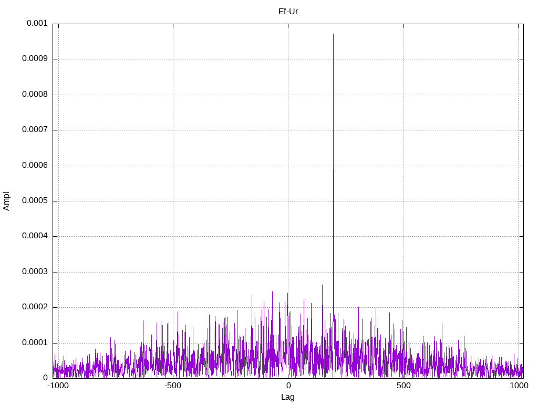Select the Lag x-axis label
Image resolution: width=538 pixels, height=404 pixels.
[x=288, y=397]
